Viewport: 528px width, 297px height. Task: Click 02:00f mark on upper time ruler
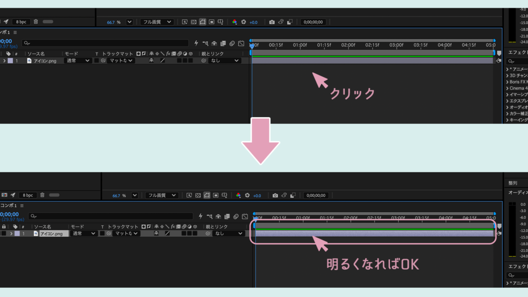pos(348,45)
